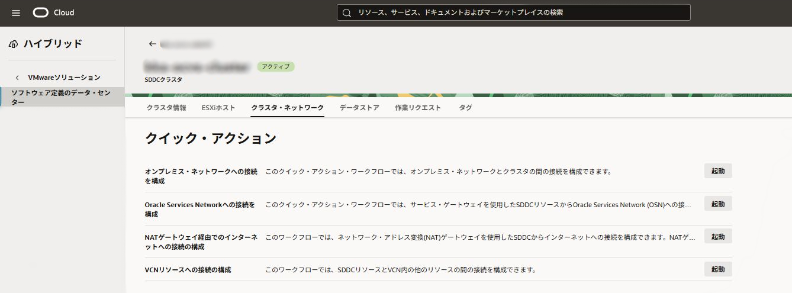
Task: Switch to the クラスタ情報 tab
Action: 166,108
